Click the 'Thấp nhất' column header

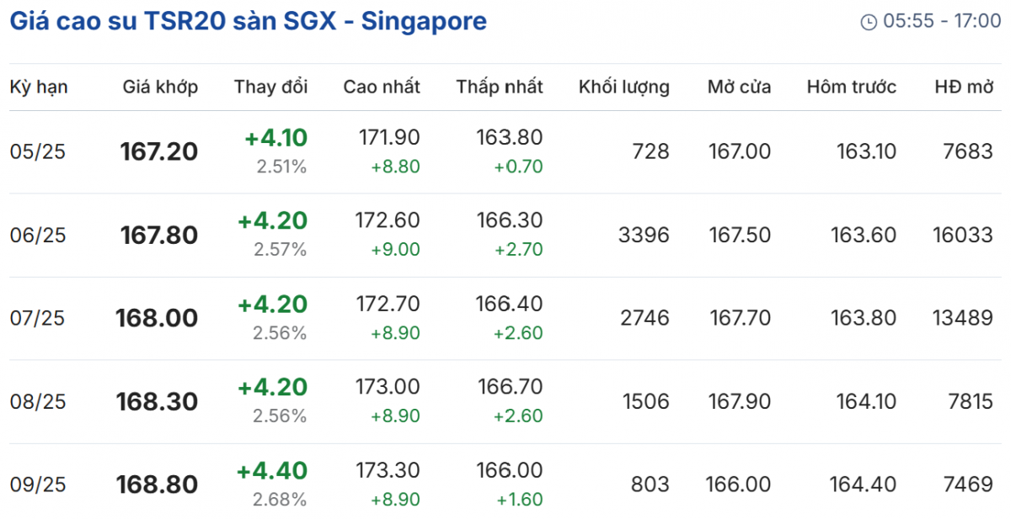tap(500, 87)
